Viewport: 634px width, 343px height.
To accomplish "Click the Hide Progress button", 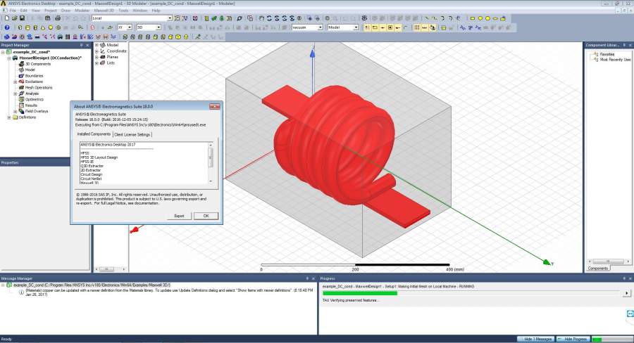I will pos(573,339).
